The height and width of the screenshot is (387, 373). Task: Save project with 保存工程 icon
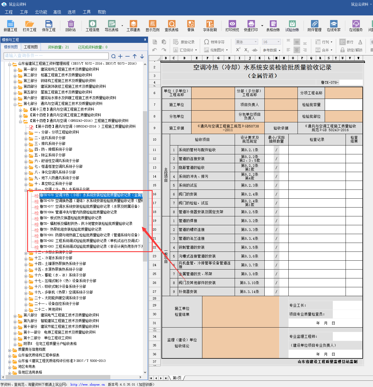49,26
